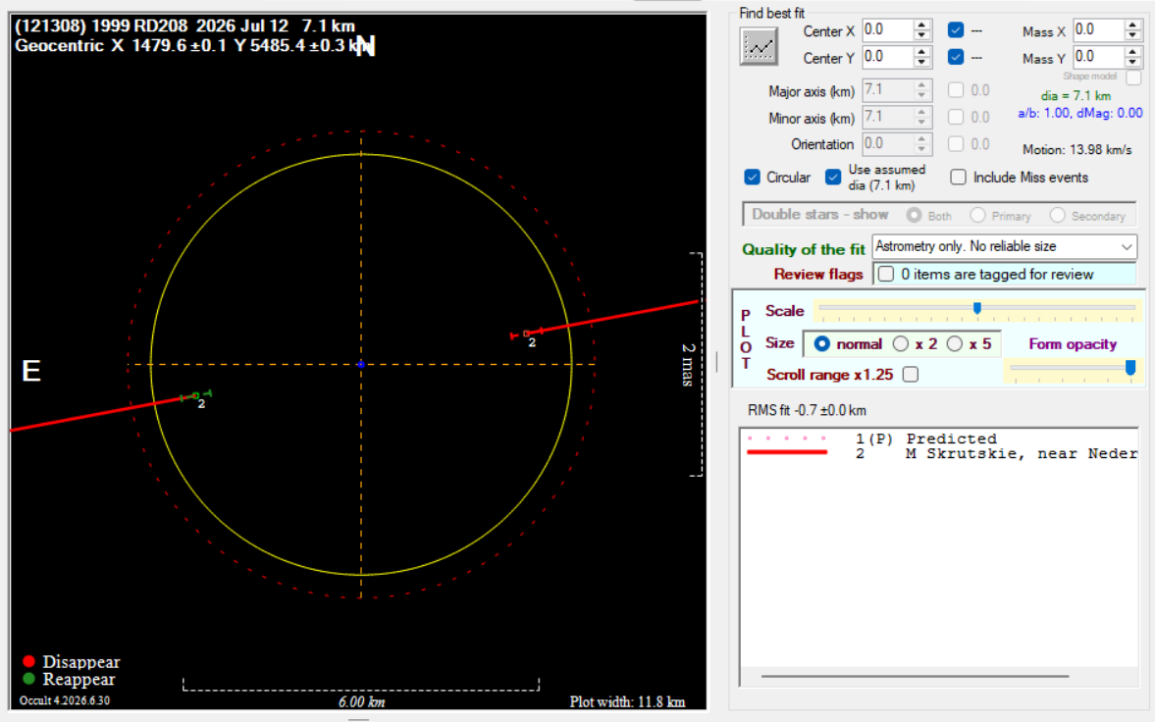Click the observer list horizontal scrollbar
Image resolution: width=1155 pixels, height=722 pixels.
915,676
